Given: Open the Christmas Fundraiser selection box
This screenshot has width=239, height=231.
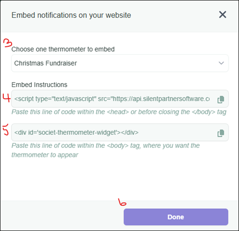Looking at the screenshot, I should point(119,63).
